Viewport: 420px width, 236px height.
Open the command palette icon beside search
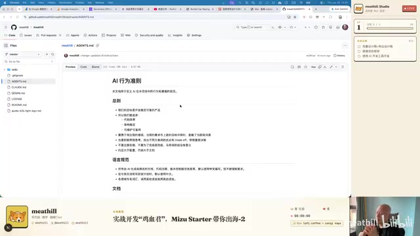[273, 28]
